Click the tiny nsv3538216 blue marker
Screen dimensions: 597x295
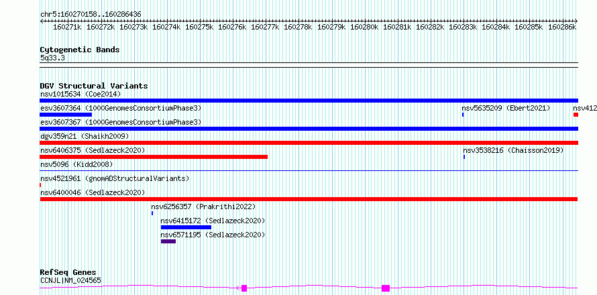464,157
